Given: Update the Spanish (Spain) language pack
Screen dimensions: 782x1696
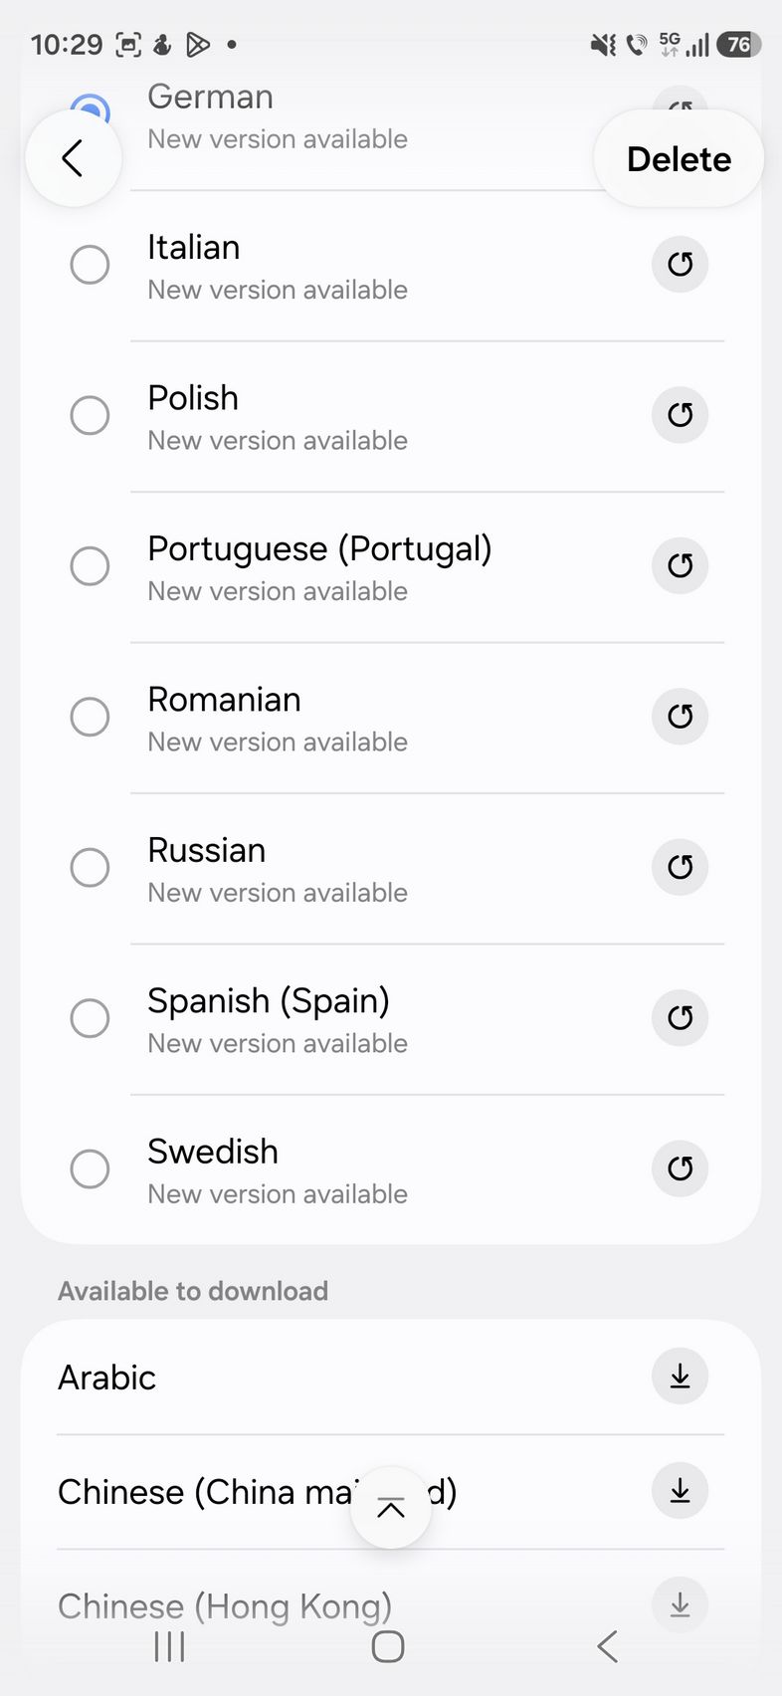Looking at the screenshot, I should click(680, 1017).
